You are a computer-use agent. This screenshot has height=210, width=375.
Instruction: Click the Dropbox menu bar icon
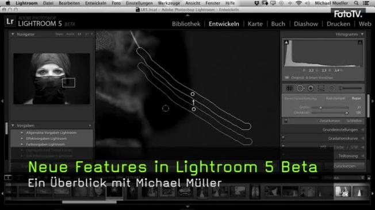[257, 3]
